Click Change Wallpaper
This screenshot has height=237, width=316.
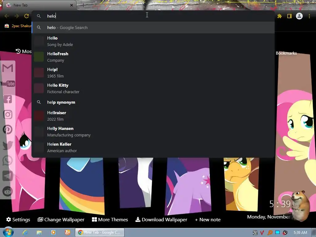(x=61, y=220)
